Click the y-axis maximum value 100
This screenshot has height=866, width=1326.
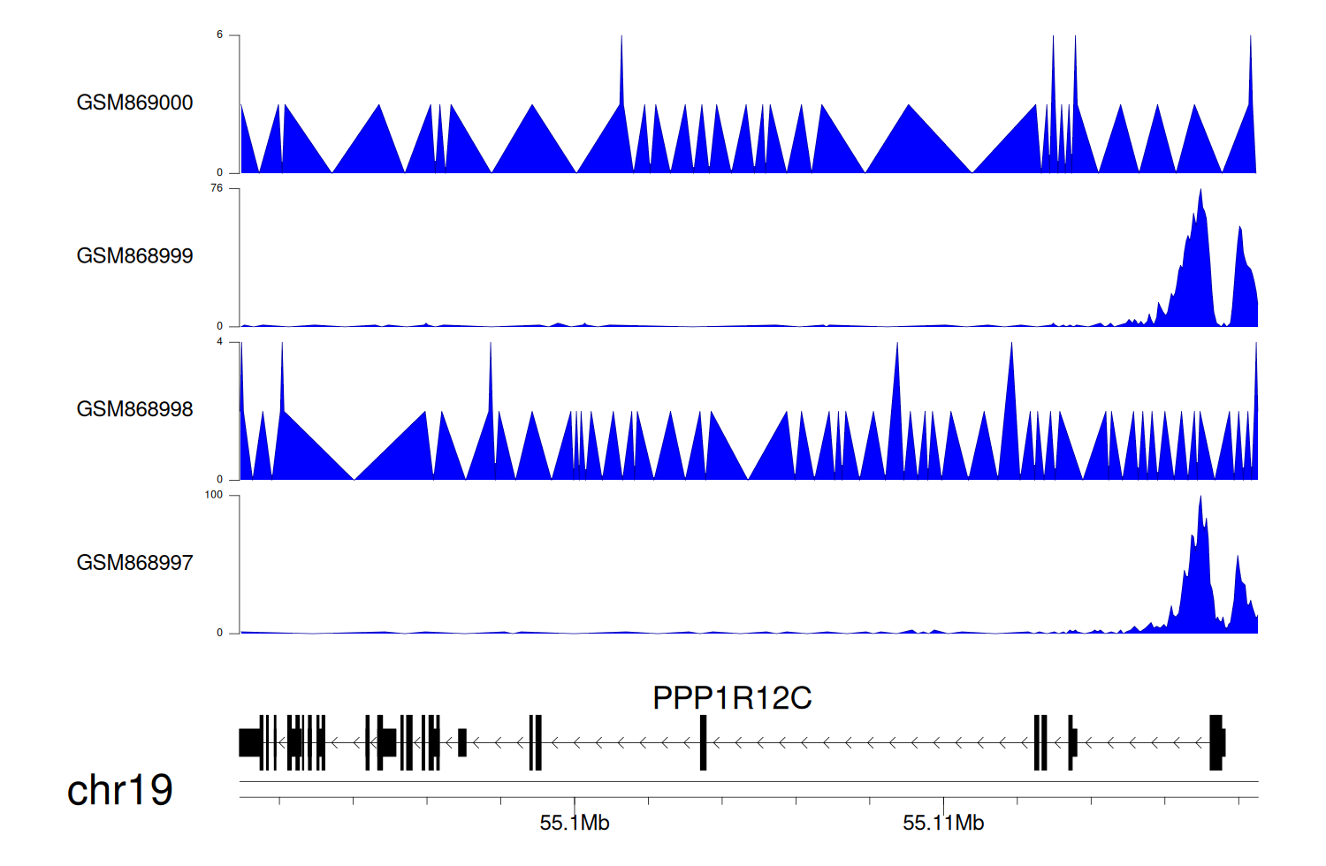214,495
